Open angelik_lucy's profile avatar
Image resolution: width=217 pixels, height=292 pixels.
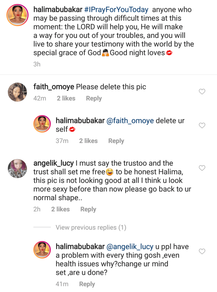coord(17,168)
